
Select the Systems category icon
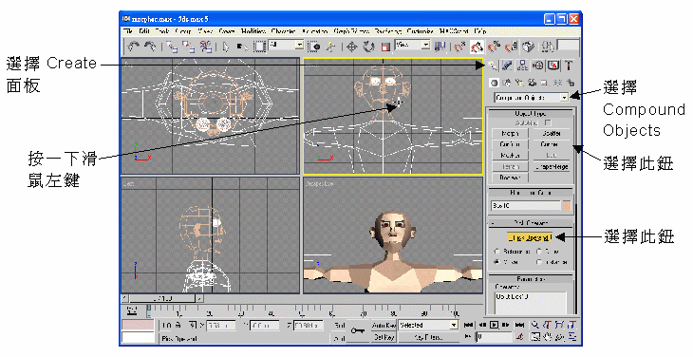[571, 83]
